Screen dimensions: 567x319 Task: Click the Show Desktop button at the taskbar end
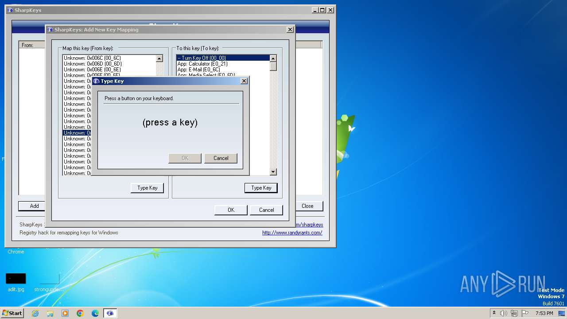click(x=562, y=313)
